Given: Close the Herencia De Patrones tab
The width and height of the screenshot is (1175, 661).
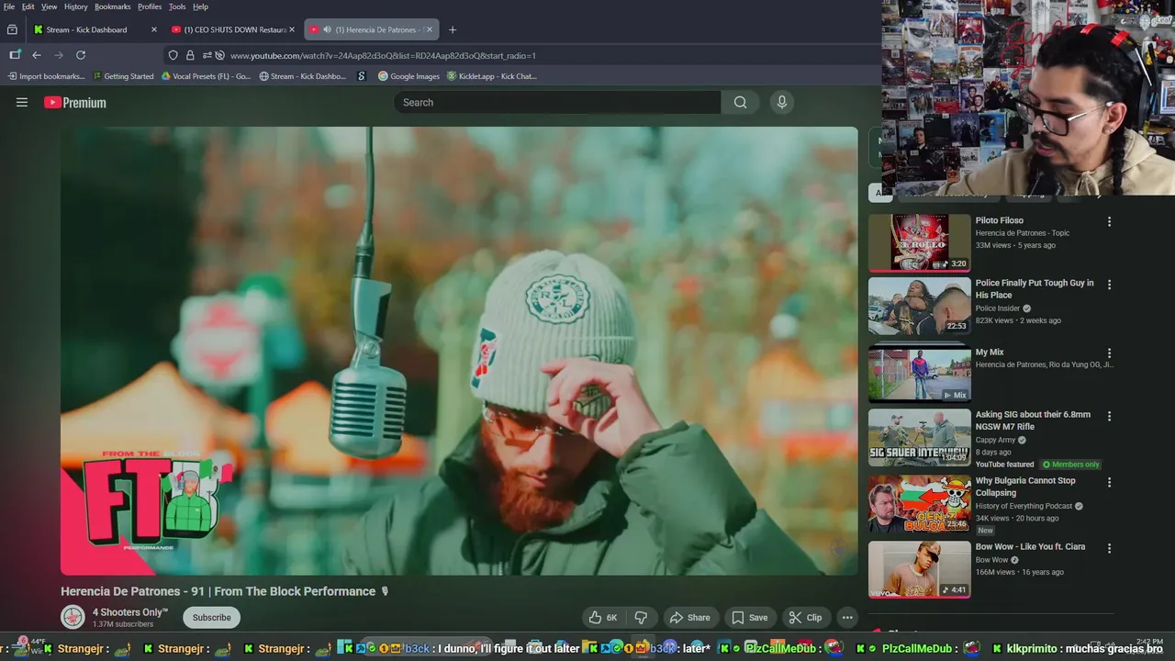Looking at the screenshot, I should (429, 29).
